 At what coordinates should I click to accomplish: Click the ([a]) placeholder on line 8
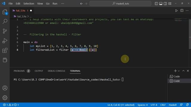point(93,50)
